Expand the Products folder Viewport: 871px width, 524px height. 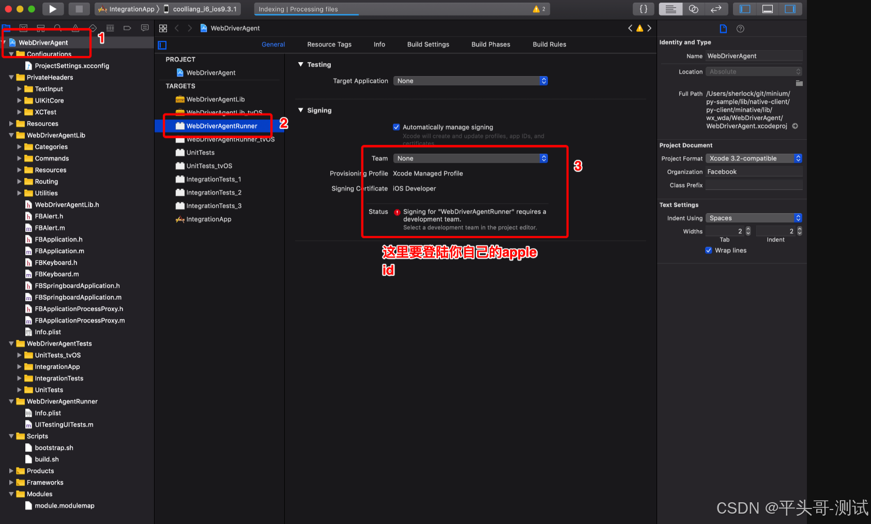[11, 471]
